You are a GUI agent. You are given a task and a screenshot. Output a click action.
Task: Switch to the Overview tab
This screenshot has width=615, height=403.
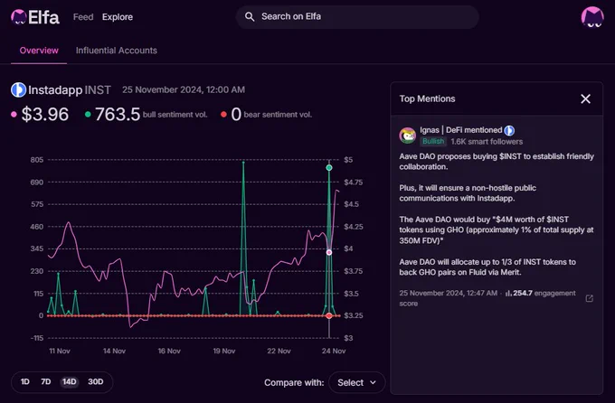(x=39, y=51)
